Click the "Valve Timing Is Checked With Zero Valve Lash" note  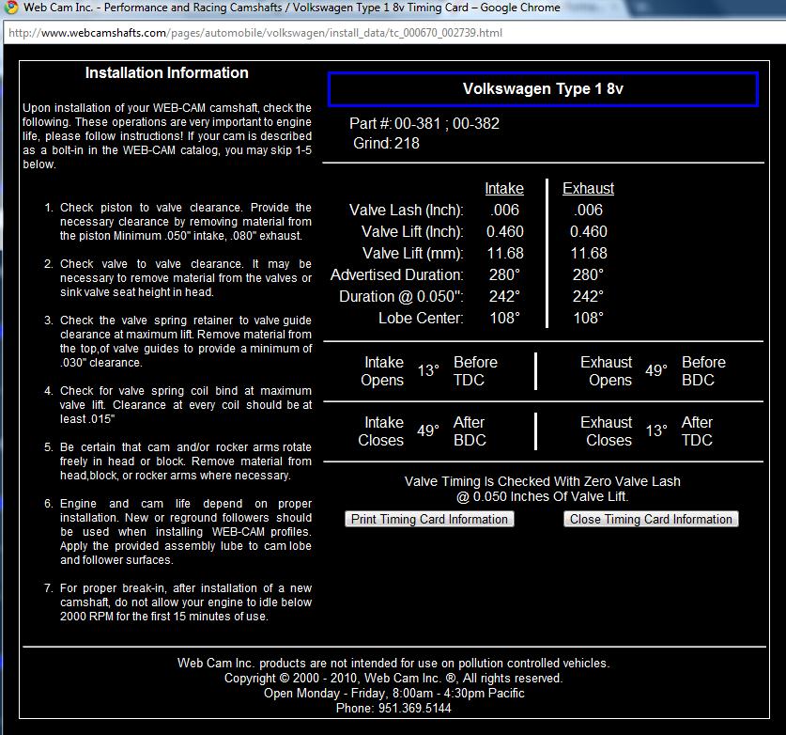pyautogui.click(x=543, y=481)
